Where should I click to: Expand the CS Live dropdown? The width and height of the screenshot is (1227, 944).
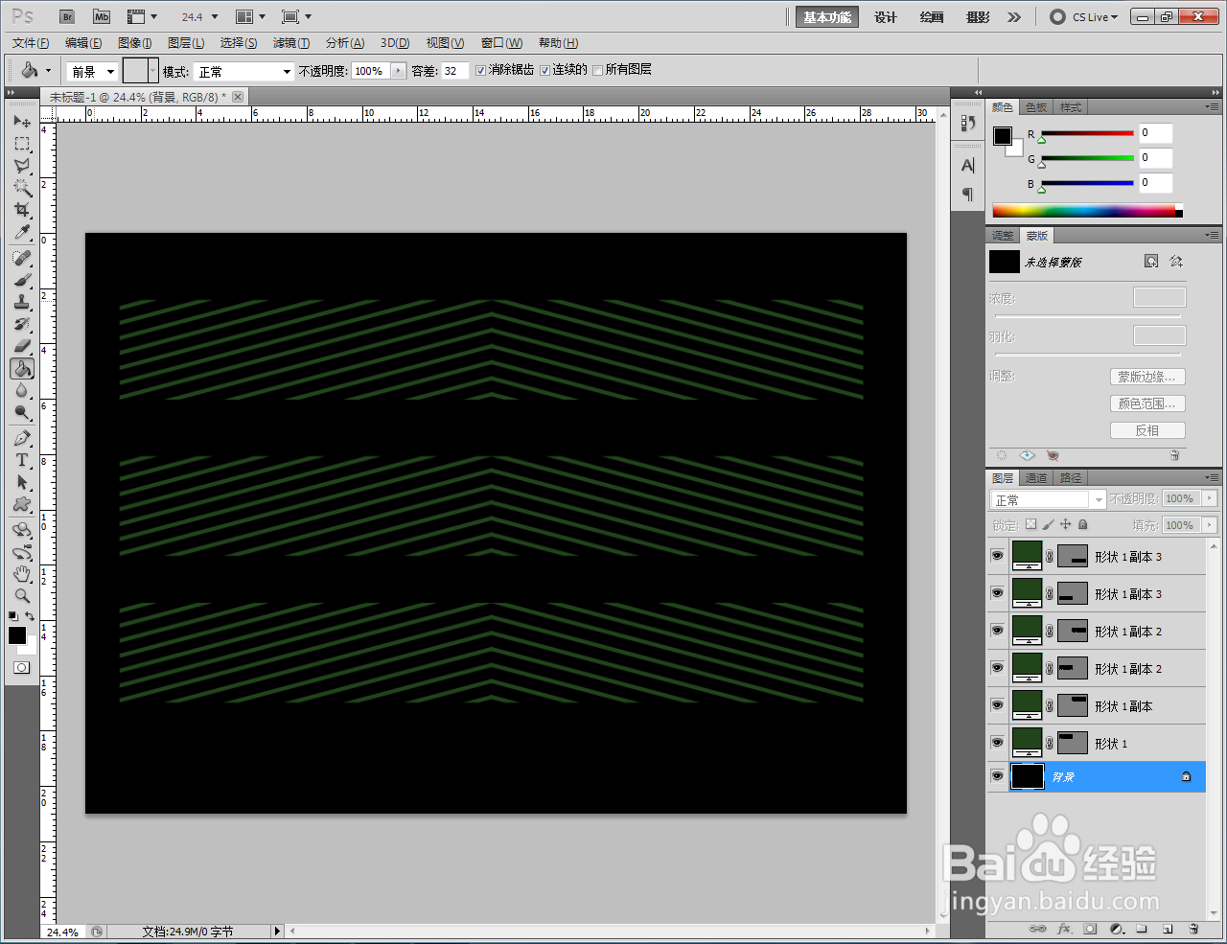pos(1095,17)
